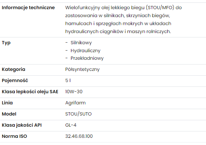Click the 5 l capacity value

pyautogui.click(x=68, y=80)
